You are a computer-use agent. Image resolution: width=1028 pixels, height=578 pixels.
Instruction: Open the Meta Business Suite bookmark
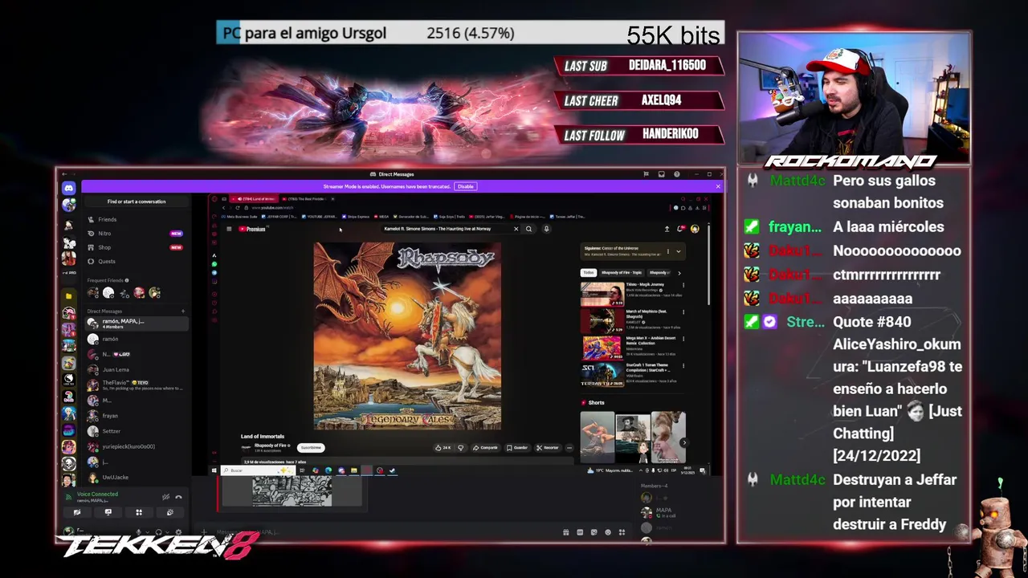pos(239,217)
